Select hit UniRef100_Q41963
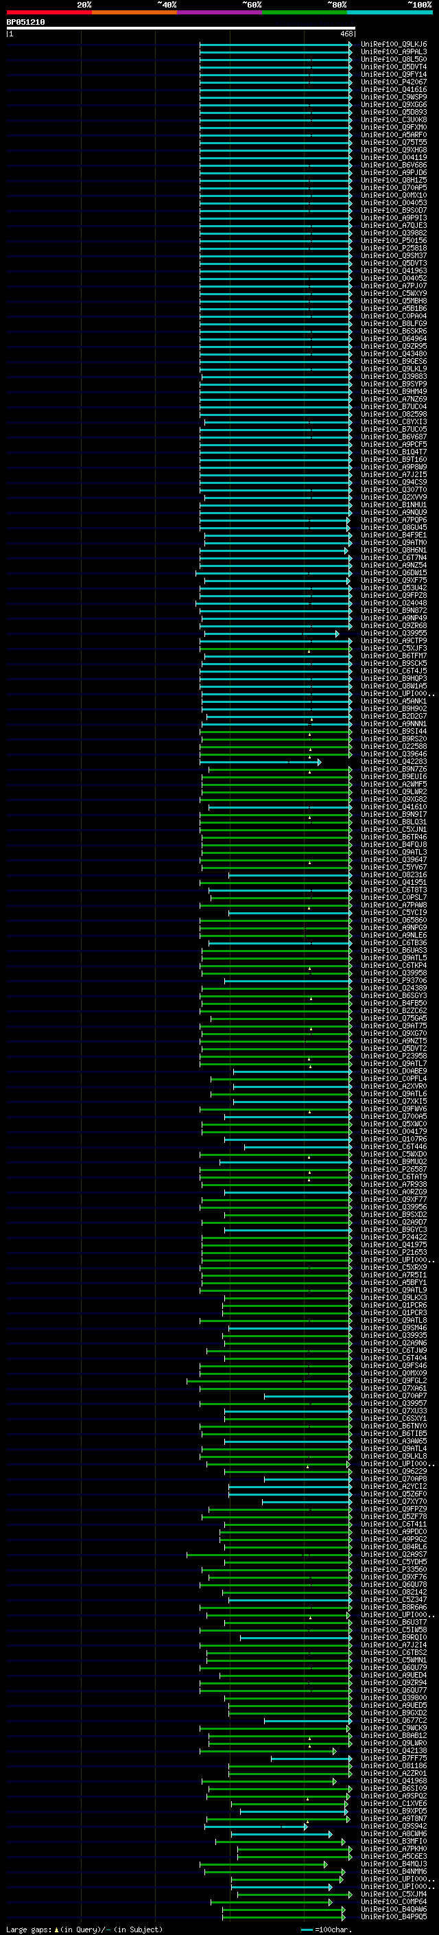This screenshot has width=439, height=1935. pyautogui.click(x=394, y=271)
